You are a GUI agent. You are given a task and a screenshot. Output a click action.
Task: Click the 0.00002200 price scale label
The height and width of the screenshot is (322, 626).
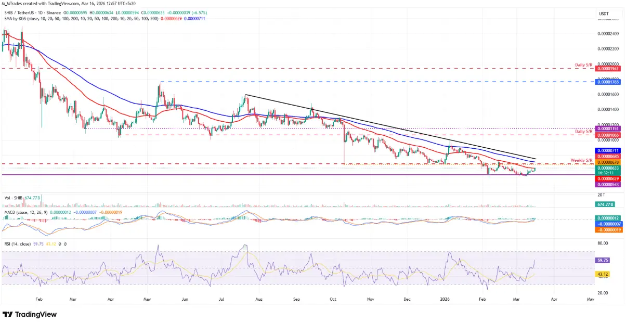(x=608, y=48)
